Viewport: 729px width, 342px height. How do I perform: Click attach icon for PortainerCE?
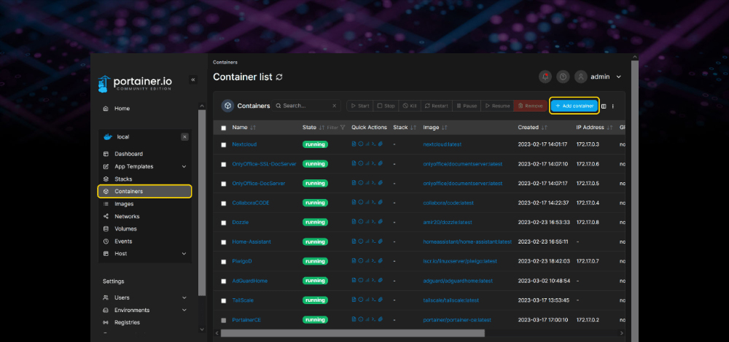(380, 319)
